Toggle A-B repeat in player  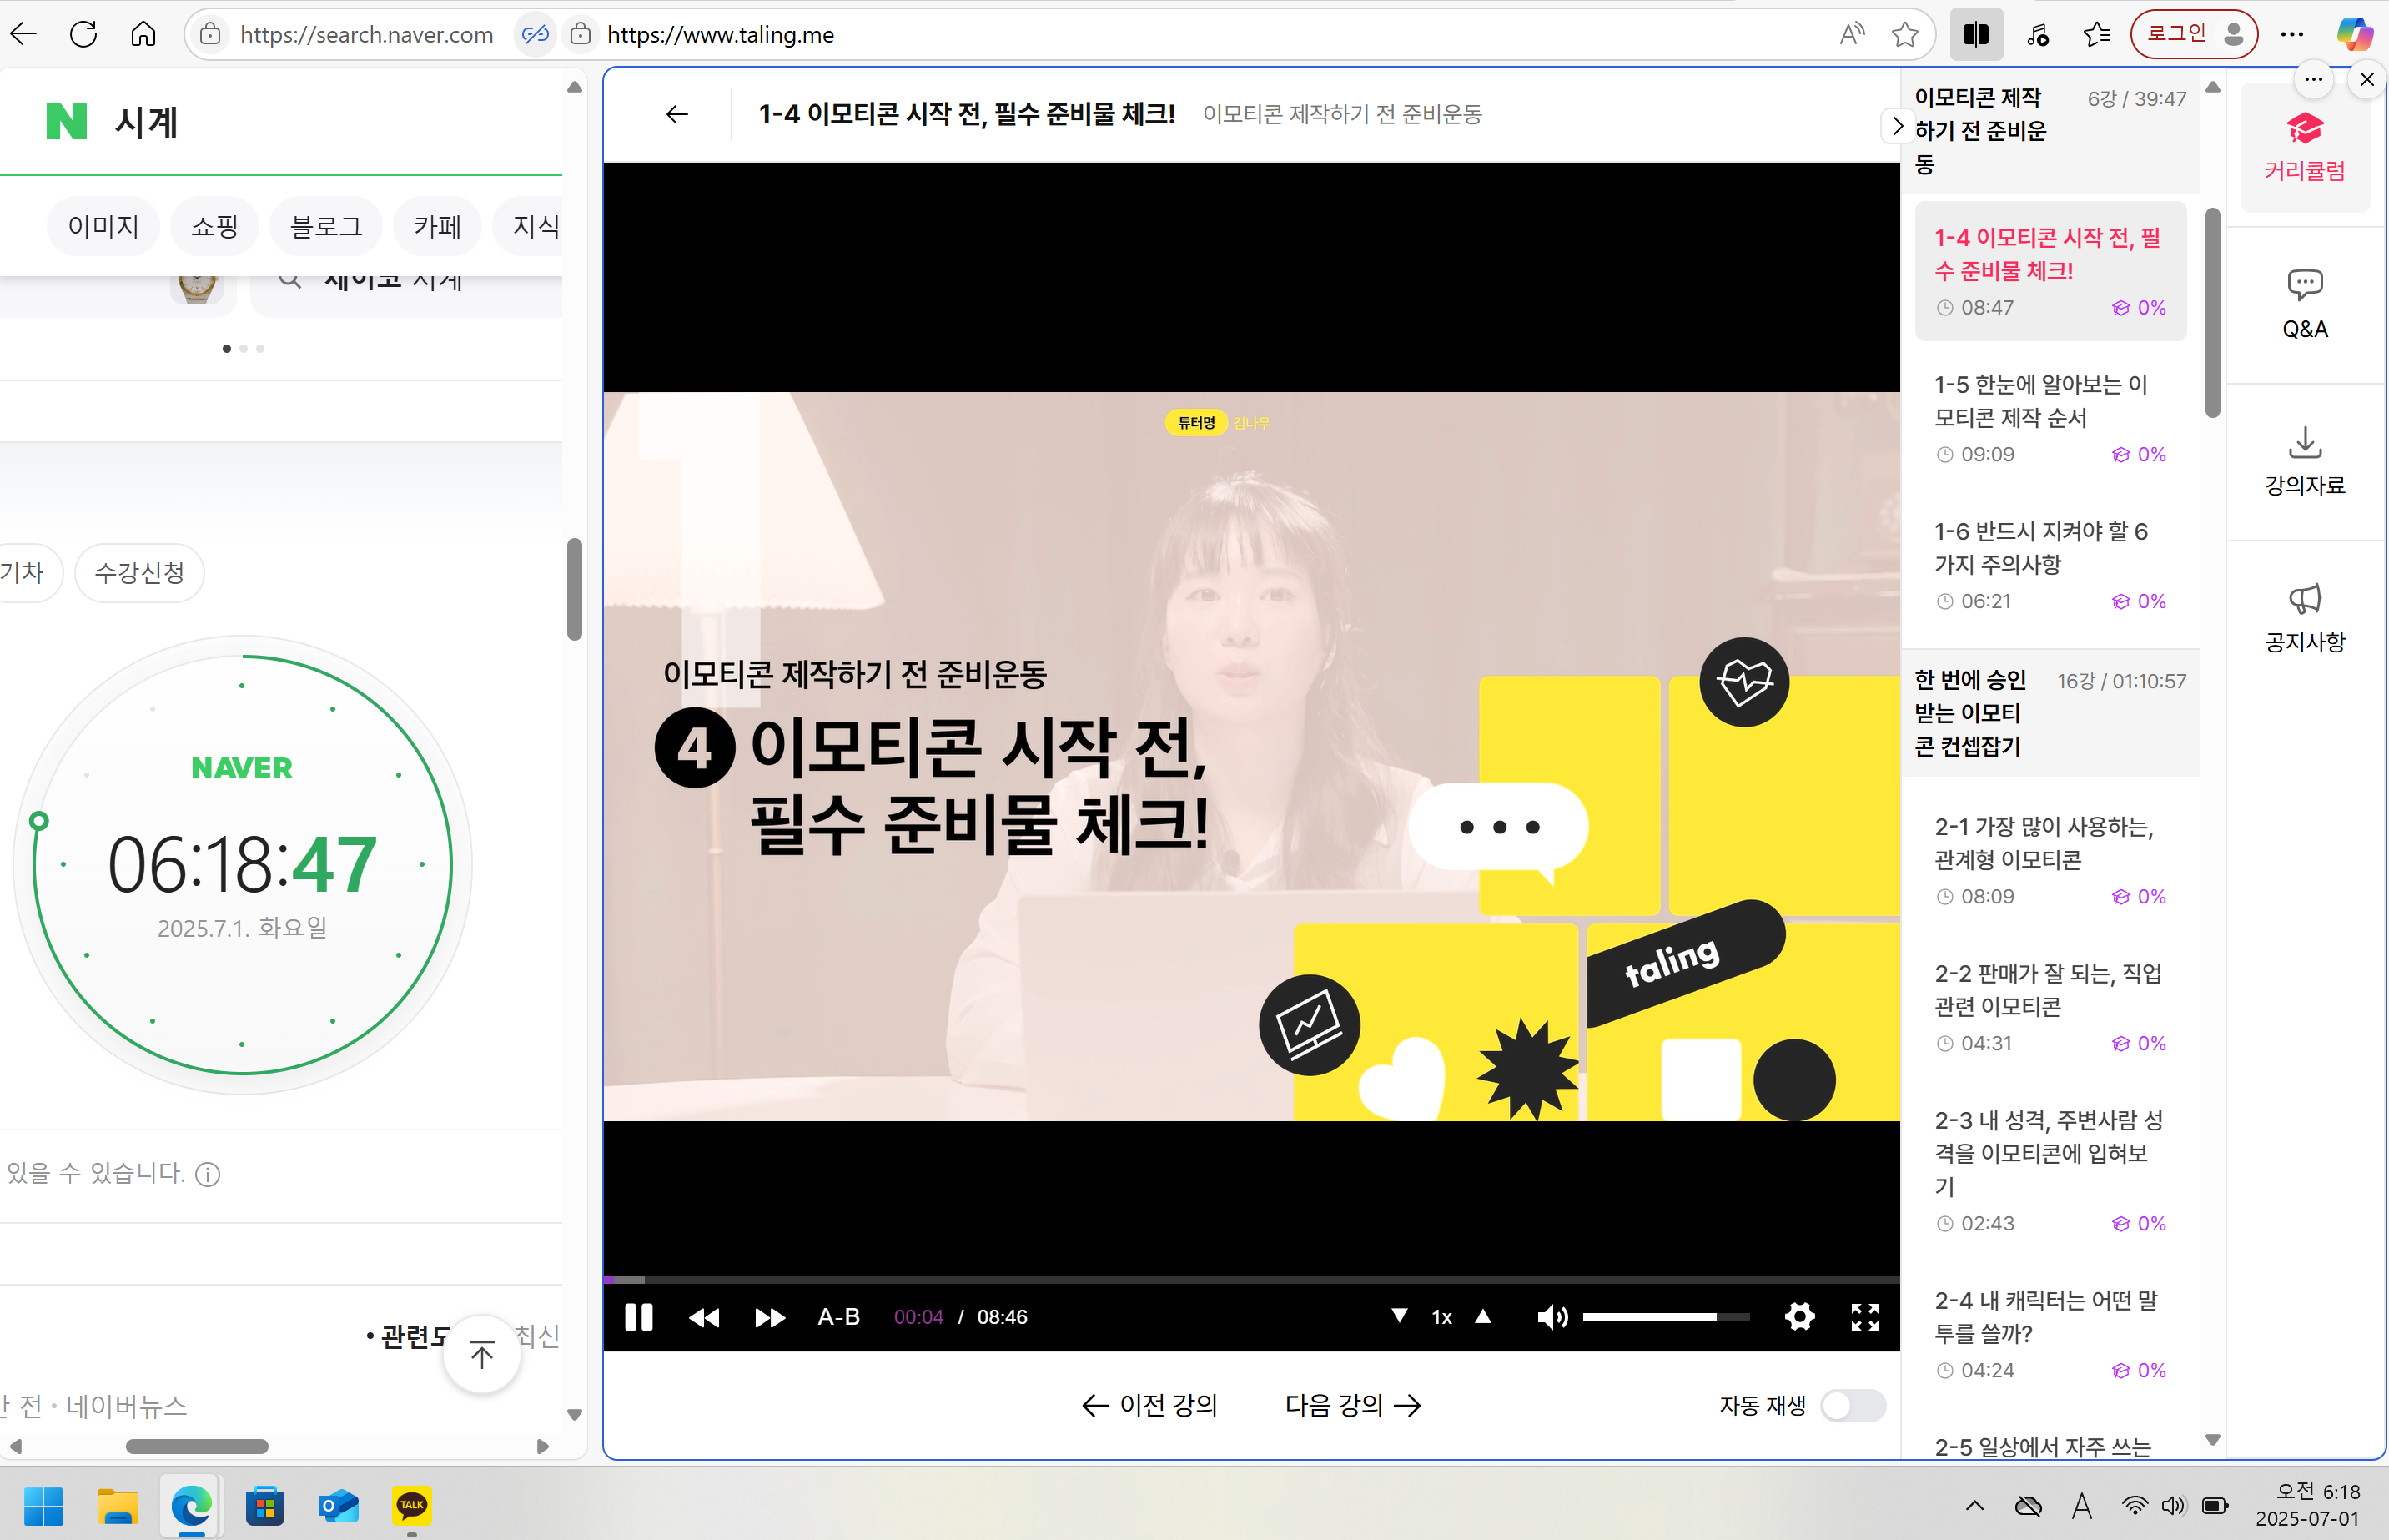point(837,1317)
